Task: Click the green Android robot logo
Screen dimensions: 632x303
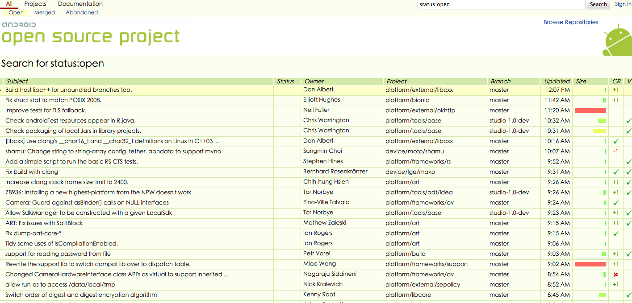Action: click(618, 40)
